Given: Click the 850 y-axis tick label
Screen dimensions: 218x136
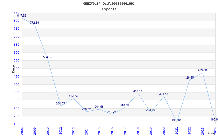Looking at the screenshot, I should [16, 13].
